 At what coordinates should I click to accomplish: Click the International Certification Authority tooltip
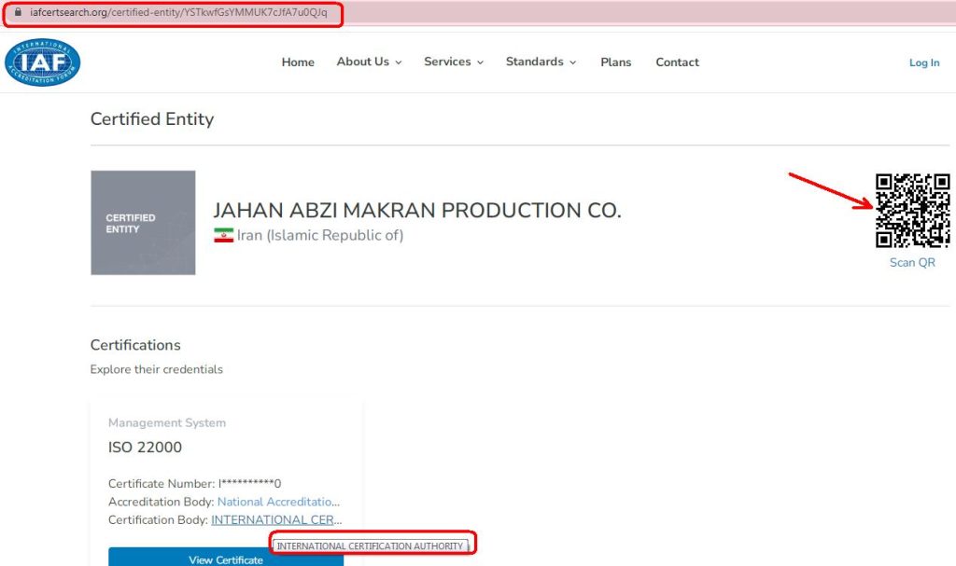(371, 545)
